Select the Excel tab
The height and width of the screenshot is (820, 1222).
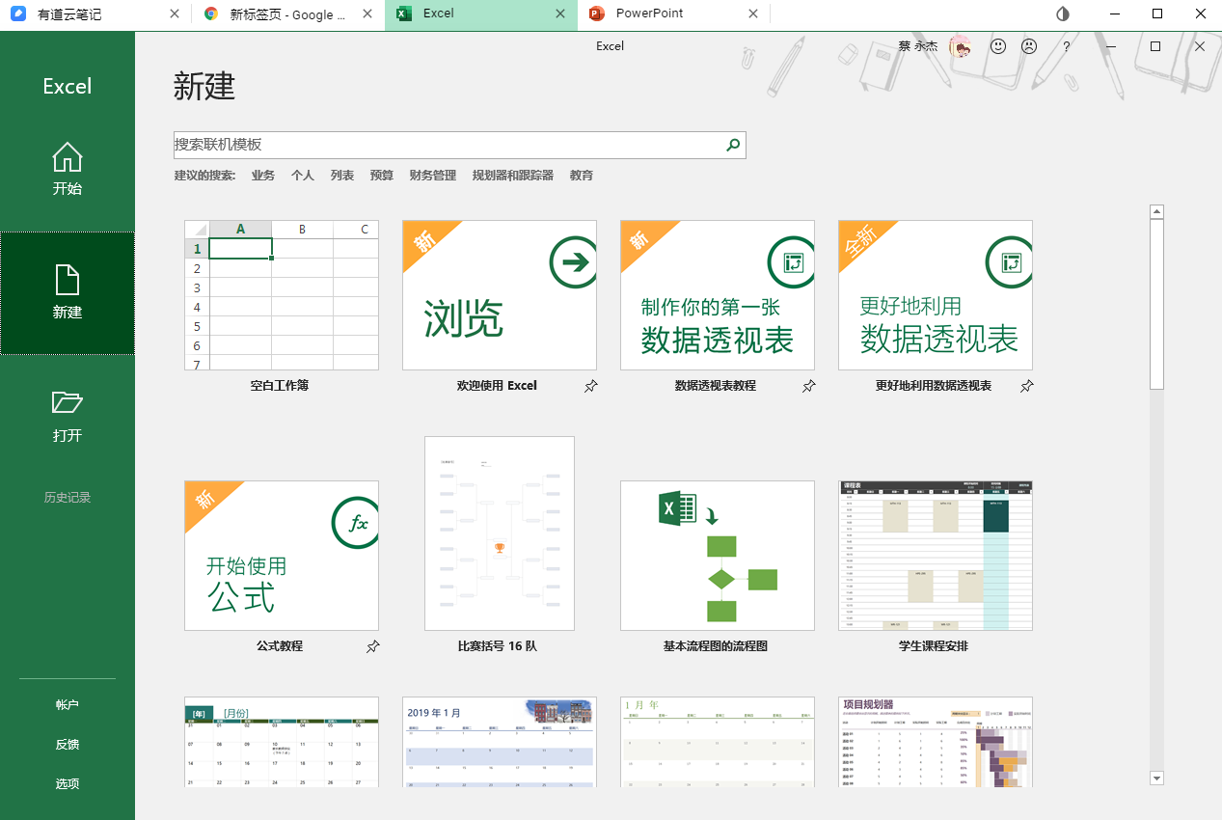point(481,14)
